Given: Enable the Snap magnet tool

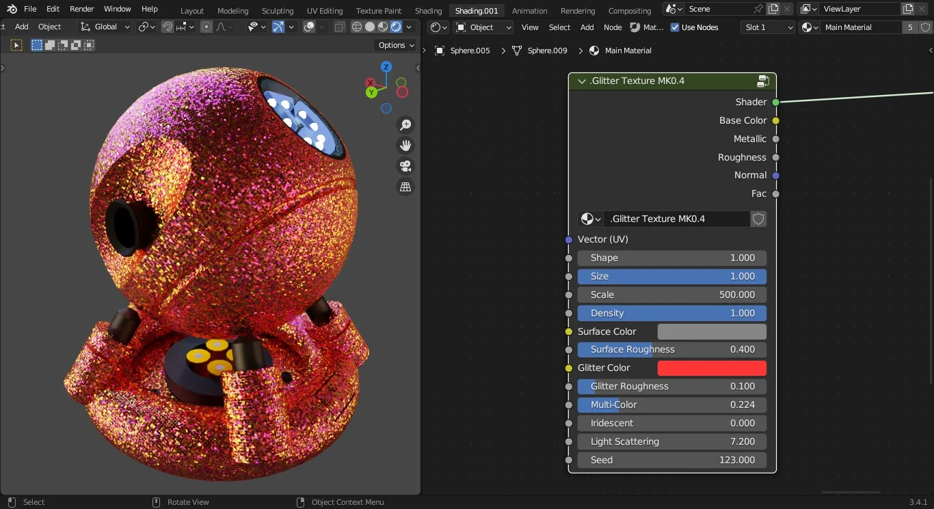Looking at the screenshot, I should pyautogui.click(x=167, y=27).
